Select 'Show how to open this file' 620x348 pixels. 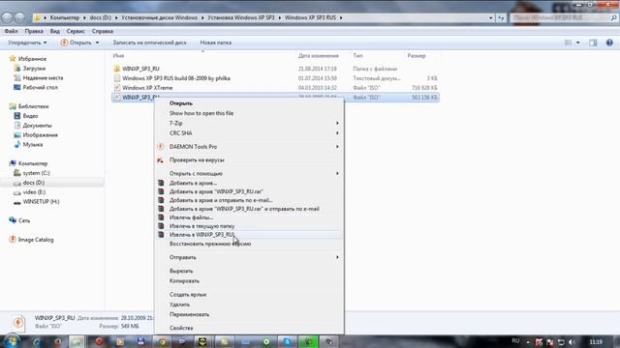click(249, 113)
